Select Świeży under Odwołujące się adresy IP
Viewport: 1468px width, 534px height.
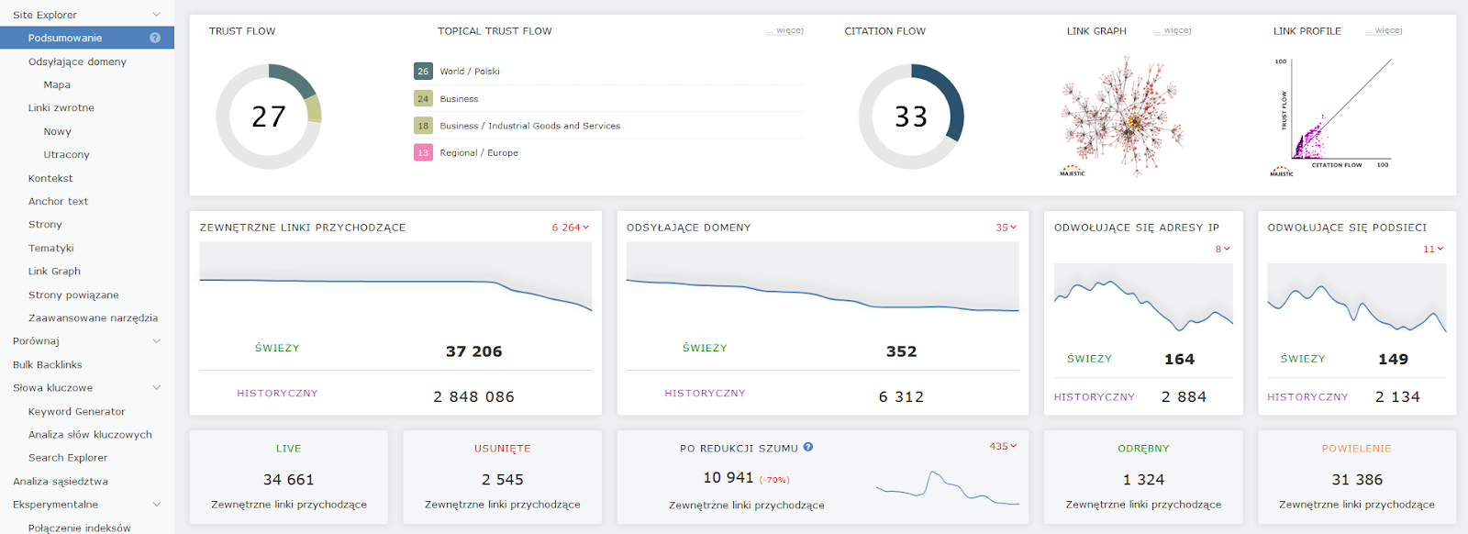[1089, 359]
